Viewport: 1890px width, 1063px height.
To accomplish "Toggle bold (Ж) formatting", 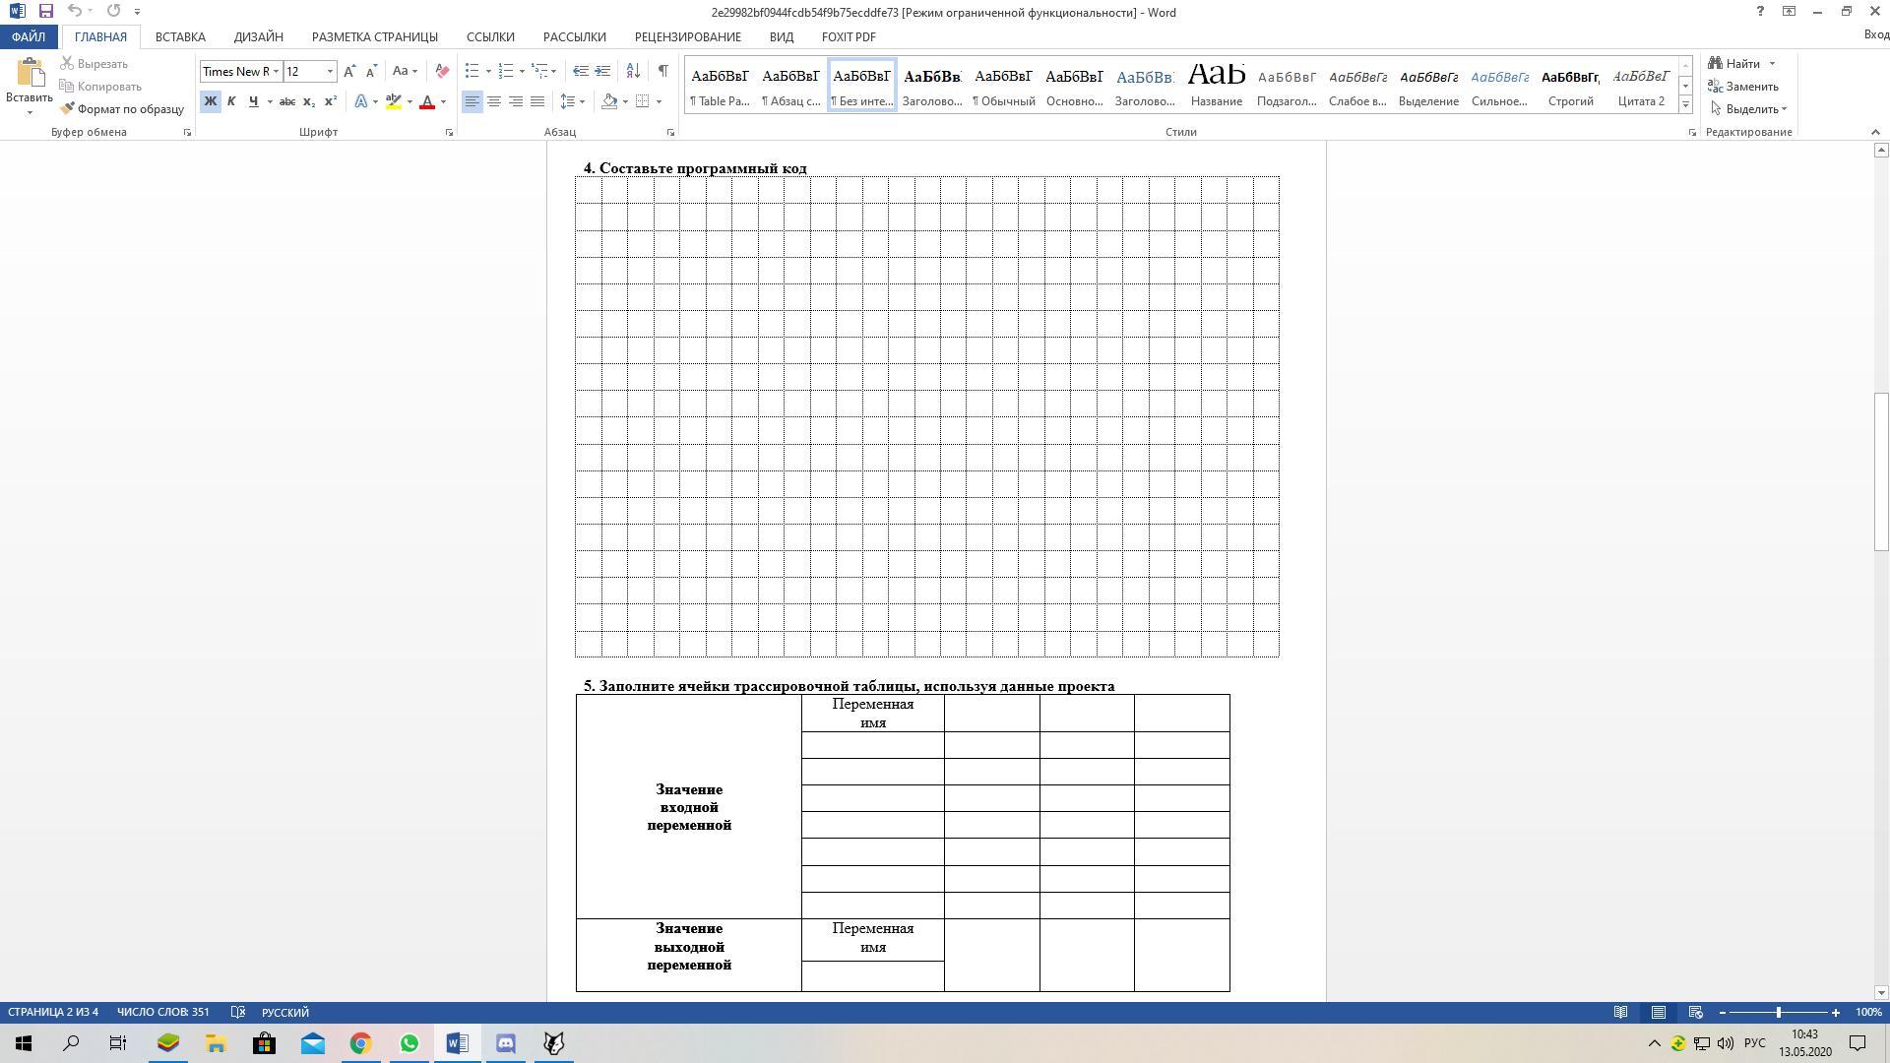I will click(x=210, y=101).
